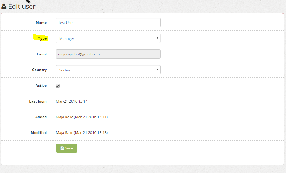This screenshot has width=286, height=173.
Task: Click the Email label
Action: [42, 54]
